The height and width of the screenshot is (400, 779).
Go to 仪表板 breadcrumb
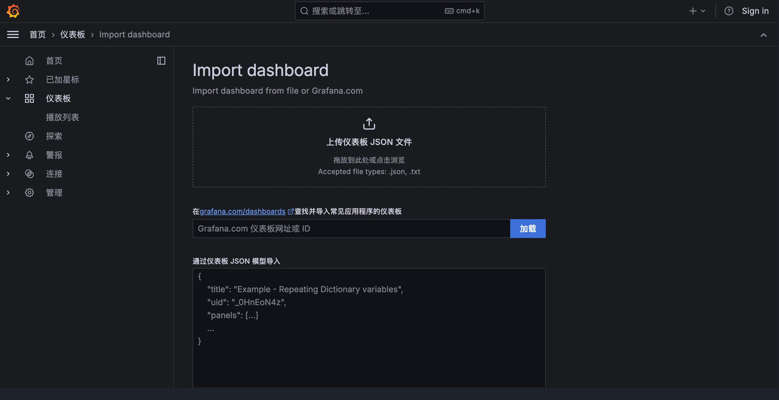(x=73, y=34)
